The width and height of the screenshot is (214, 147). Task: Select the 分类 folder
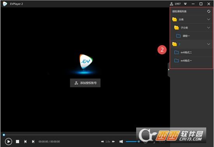pos(191,19)
